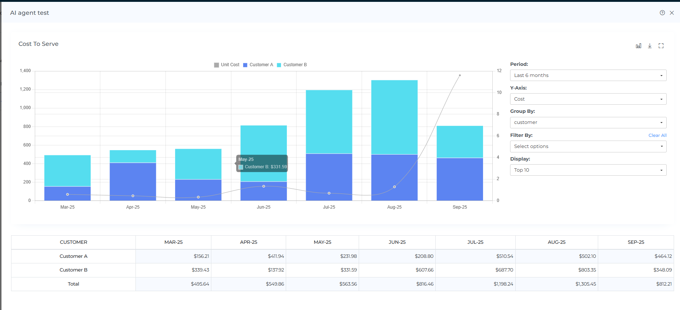Click the Aug-25 Customer B bar segment
The width and height of the screenshot is (680, 310).
[394, 117]
